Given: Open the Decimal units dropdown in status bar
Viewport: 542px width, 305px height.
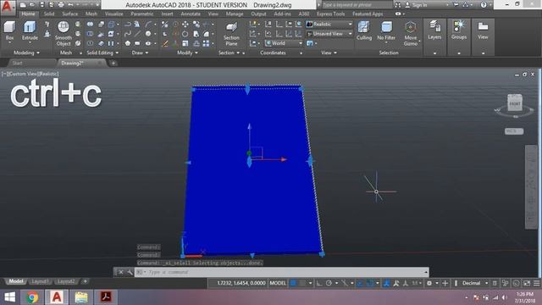Looking at the screenshot, I should click(474, 283).
